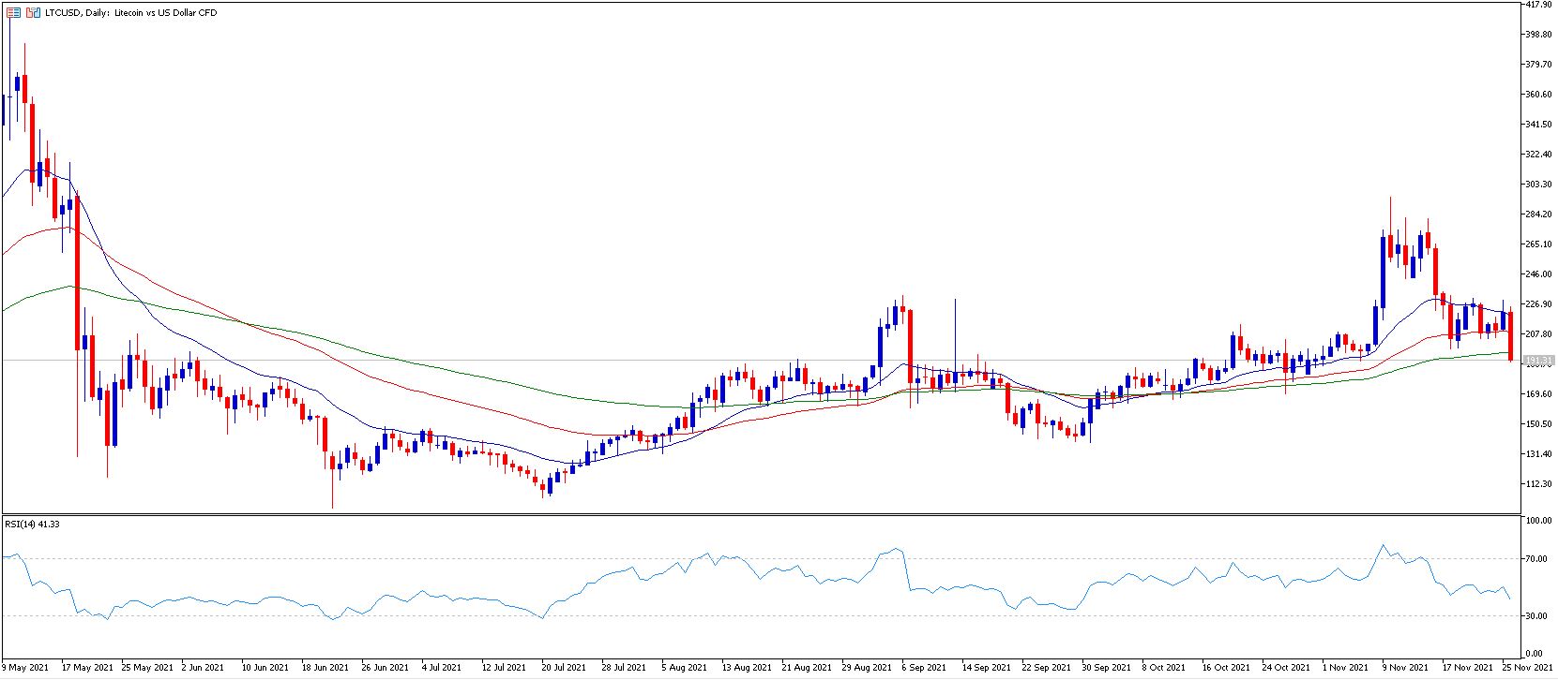Viewport: 1558px width, 680px height.
Task: Click the 22 Sep 2021 date label
Action: click(x=1047, y=668)
